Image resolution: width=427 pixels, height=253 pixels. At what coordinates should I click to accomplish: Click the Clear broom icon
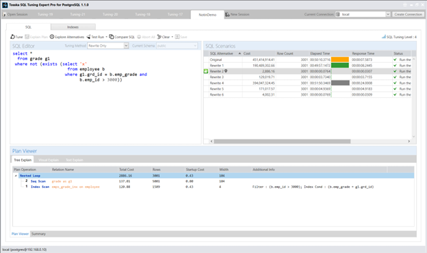[x=159, y=37]
